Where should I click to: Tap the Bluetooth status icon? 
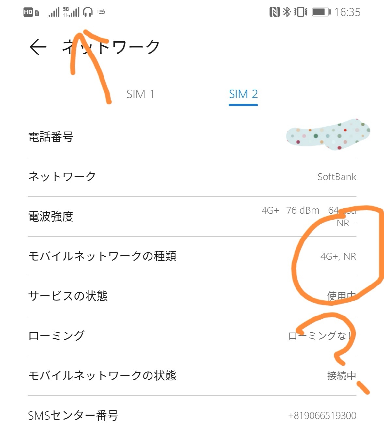pos(287,12)
